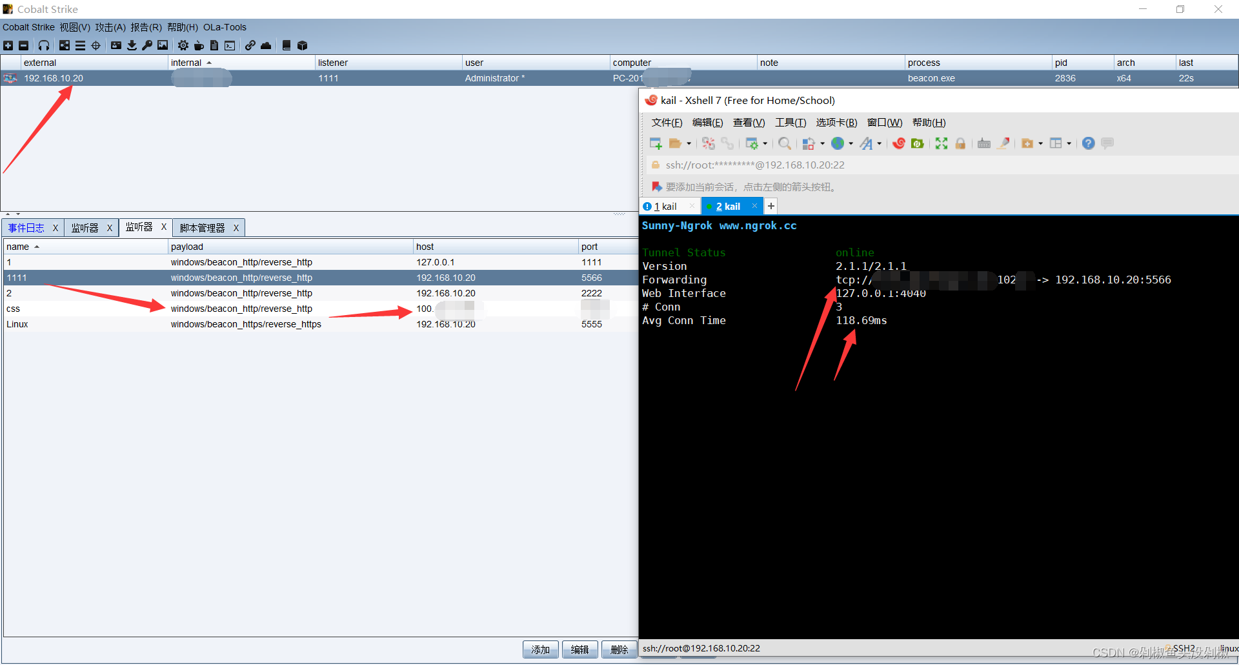Sort listeners by the payload column header
Screen dimensions: 1239x665
point(290,247)
